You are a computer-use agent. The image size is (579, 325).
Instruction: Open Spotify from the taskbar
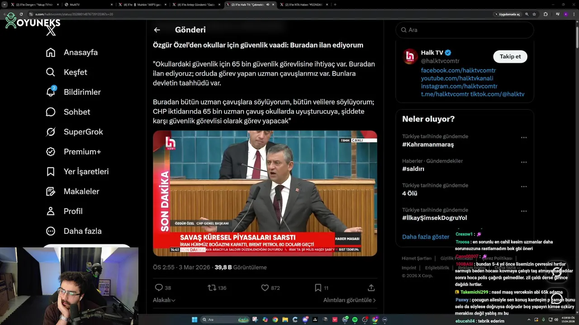pos(355,320)
